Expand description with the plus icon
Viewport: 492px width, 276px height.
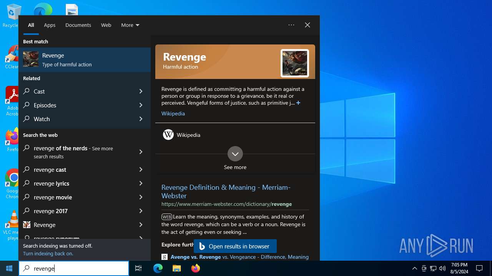point(298,103)
